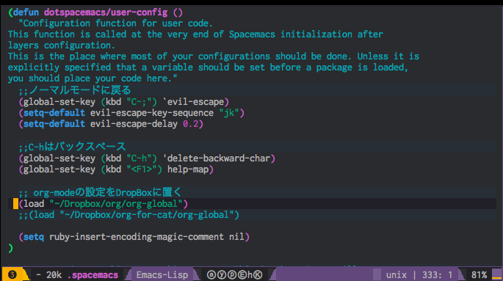Click the commented org-for-cat load line
This screenshot has height=281, width=503.
(x=129, y=215)
